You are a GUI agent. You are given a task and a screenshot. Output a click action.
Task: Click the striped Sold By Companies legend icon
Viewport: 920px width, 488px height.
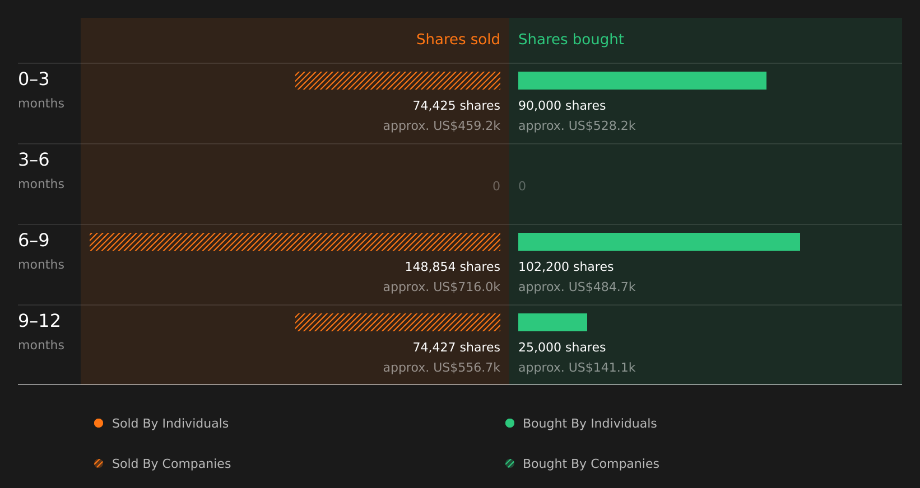coord(99,463)
